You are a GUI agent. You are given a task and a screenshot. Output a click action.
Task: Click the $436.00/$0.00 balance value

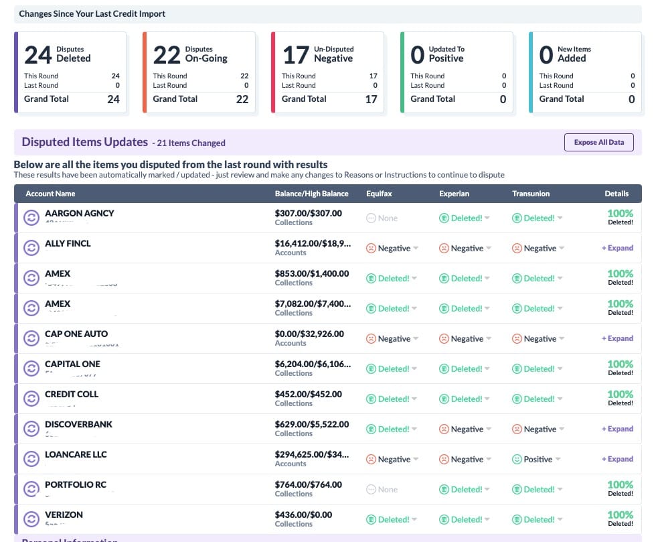(x=303, y=515)
